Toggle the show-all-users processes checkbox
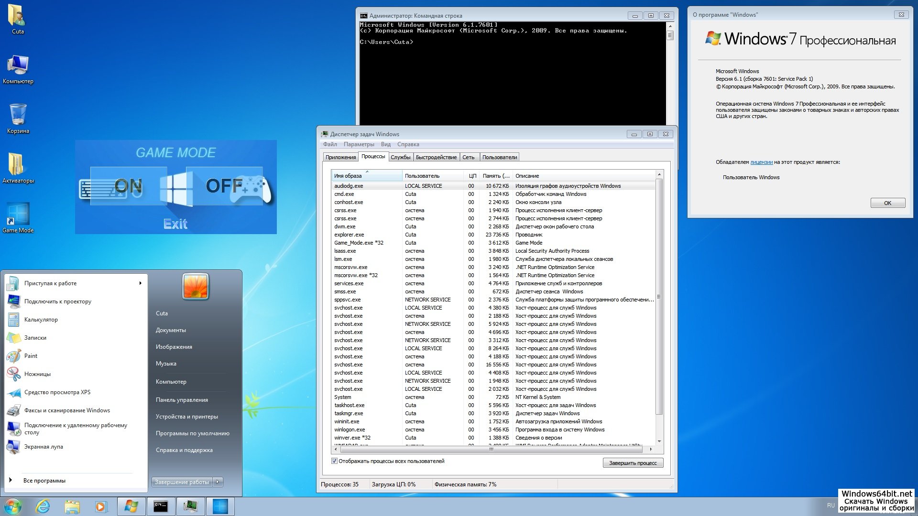Image resolution: width=918 pixels, height=516 pixels. pos(334,461)
